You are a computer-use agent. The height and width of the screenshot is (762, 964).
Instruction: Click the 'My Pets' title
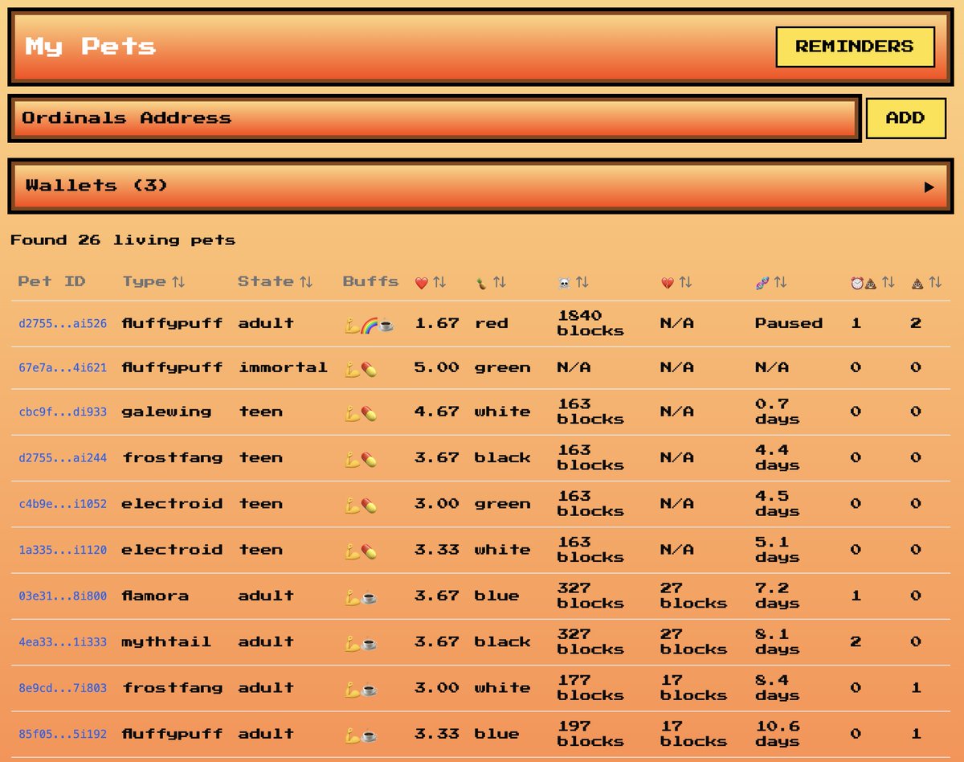(91, 46)
